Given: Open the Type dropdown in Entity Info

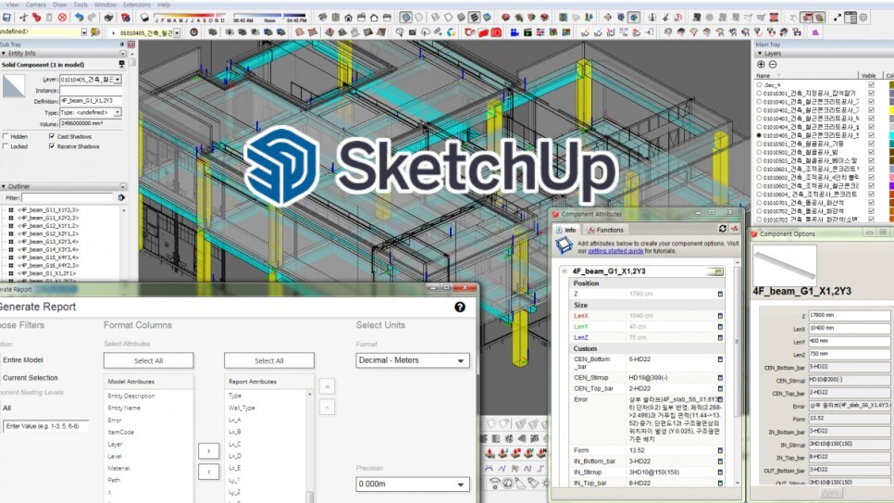Looking at the screenshot, I should 118,112.
